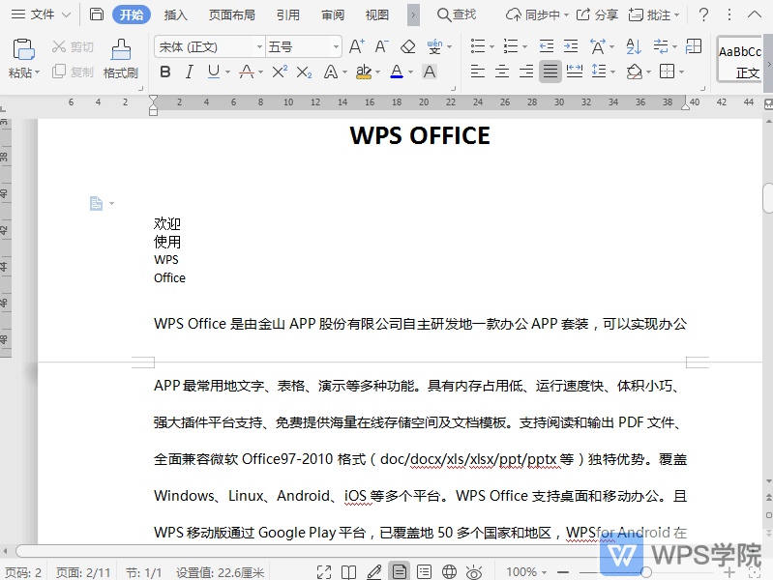Toggle justified alignment button

point(550,72)
